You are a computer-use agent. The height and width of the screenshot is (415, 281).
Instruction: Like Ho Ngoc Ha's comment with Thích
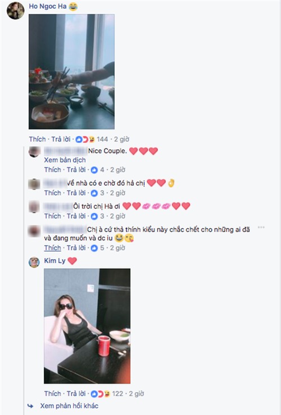click(x=38, y=139)
